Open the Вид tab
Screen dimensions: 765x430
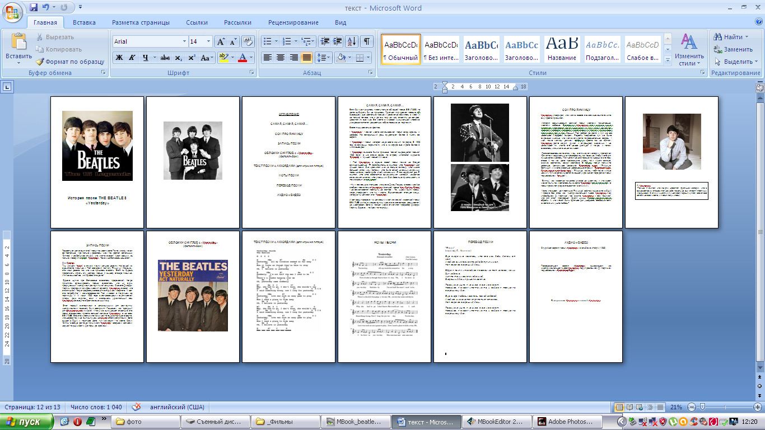click(x=340, y=22)
